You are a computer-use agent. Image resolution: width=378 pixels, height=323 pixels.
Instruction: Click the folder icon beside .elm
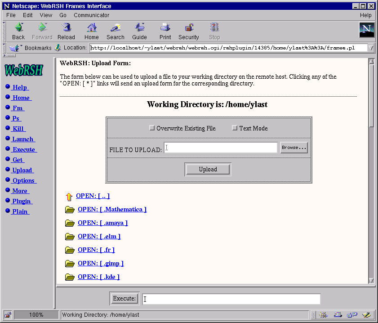[x=70, y=236]
